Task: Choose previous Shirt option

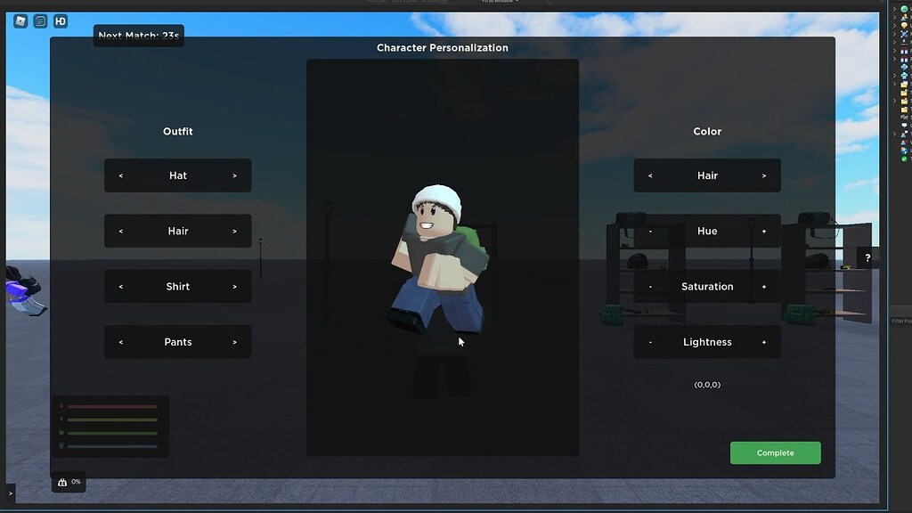Action: 121,287
